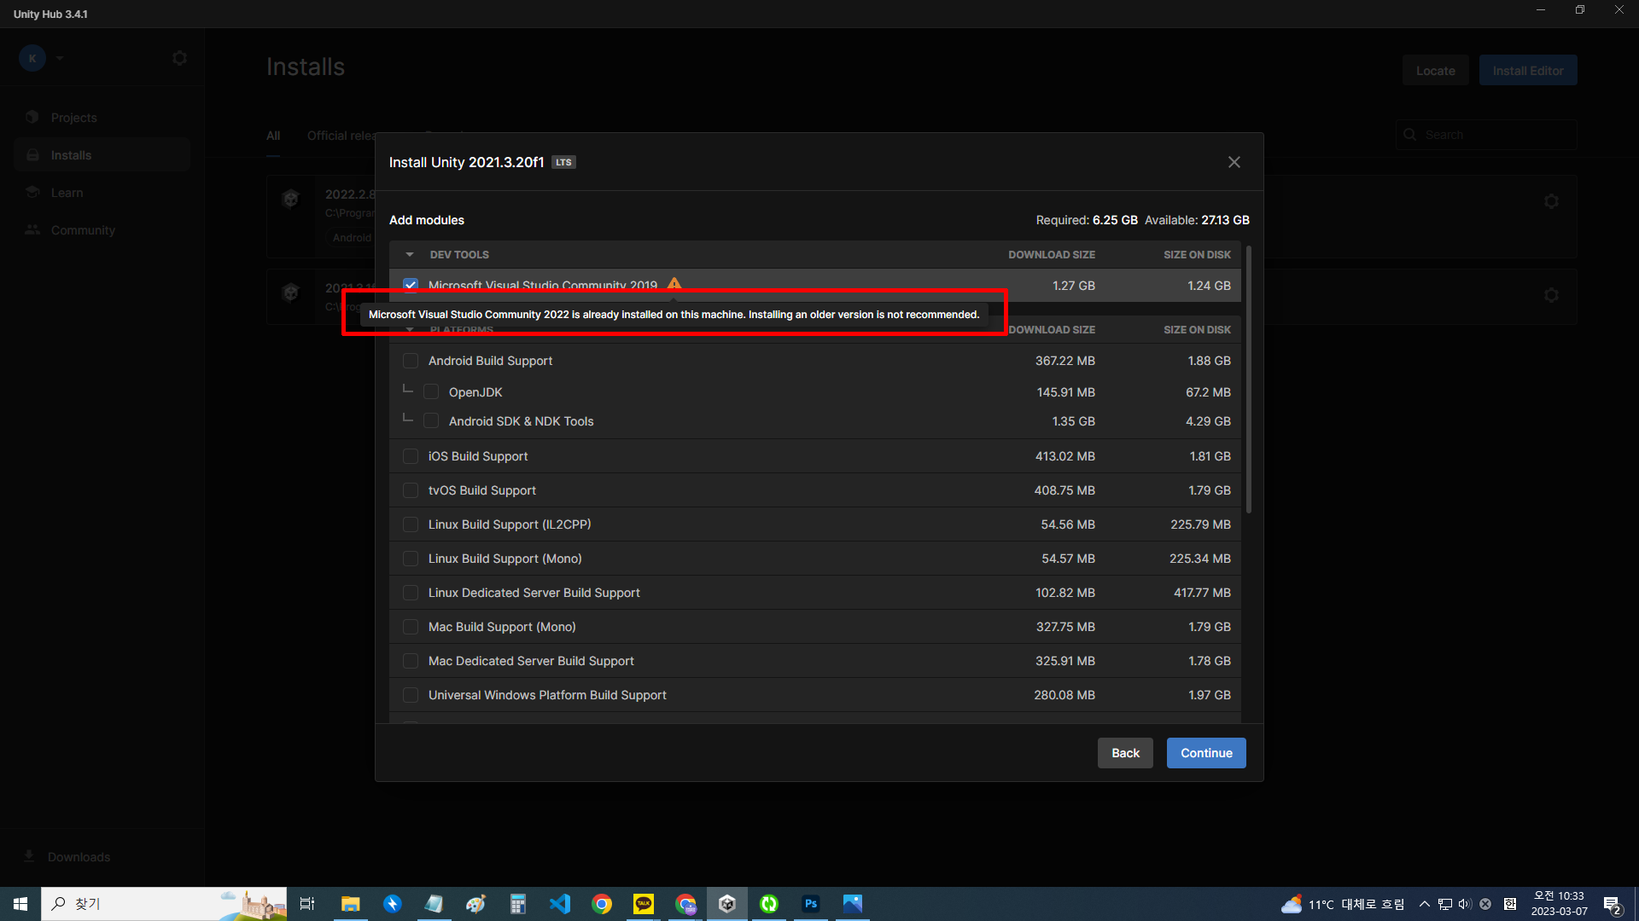Open the notification center icon
Screen dimensions: 1639x921
pos(1612,905)
